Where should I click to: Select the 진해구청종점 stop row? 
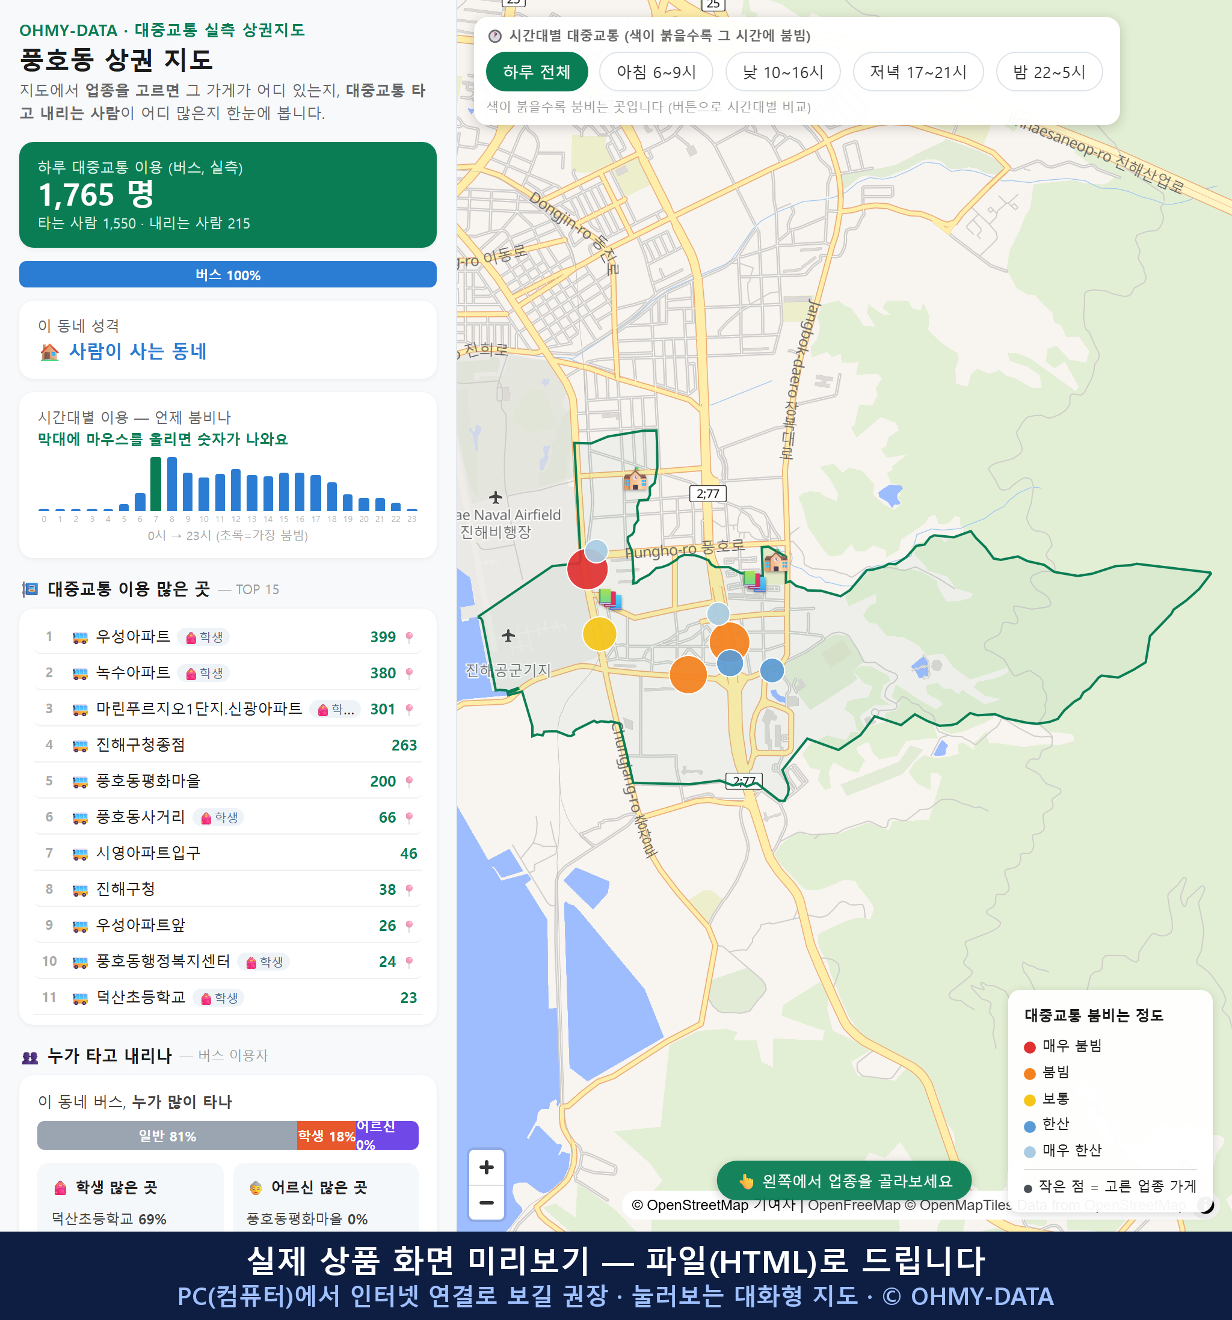coord(228,745)
